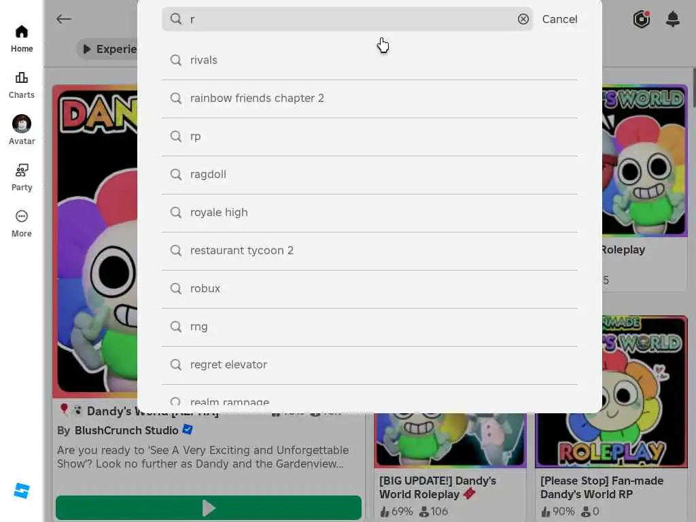696x522 pixels.
Task: Open the BIG UPDATE Dandy's World Roleplay thumbnail
Action: 450,440
